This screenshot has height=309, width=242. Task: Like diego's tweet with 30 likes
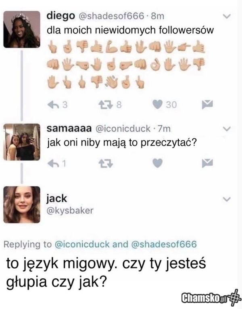[x=157, y=104]
